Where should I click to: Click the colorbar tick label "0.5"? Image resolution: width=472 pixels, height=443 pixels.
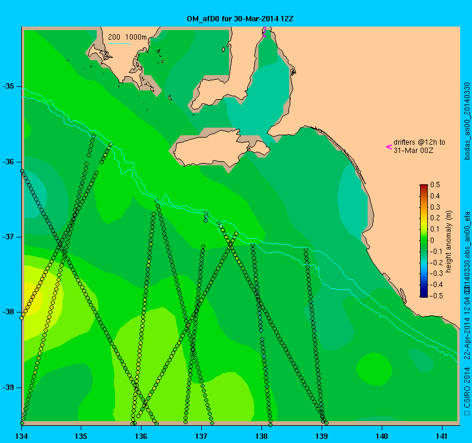[x=435, y=185]
